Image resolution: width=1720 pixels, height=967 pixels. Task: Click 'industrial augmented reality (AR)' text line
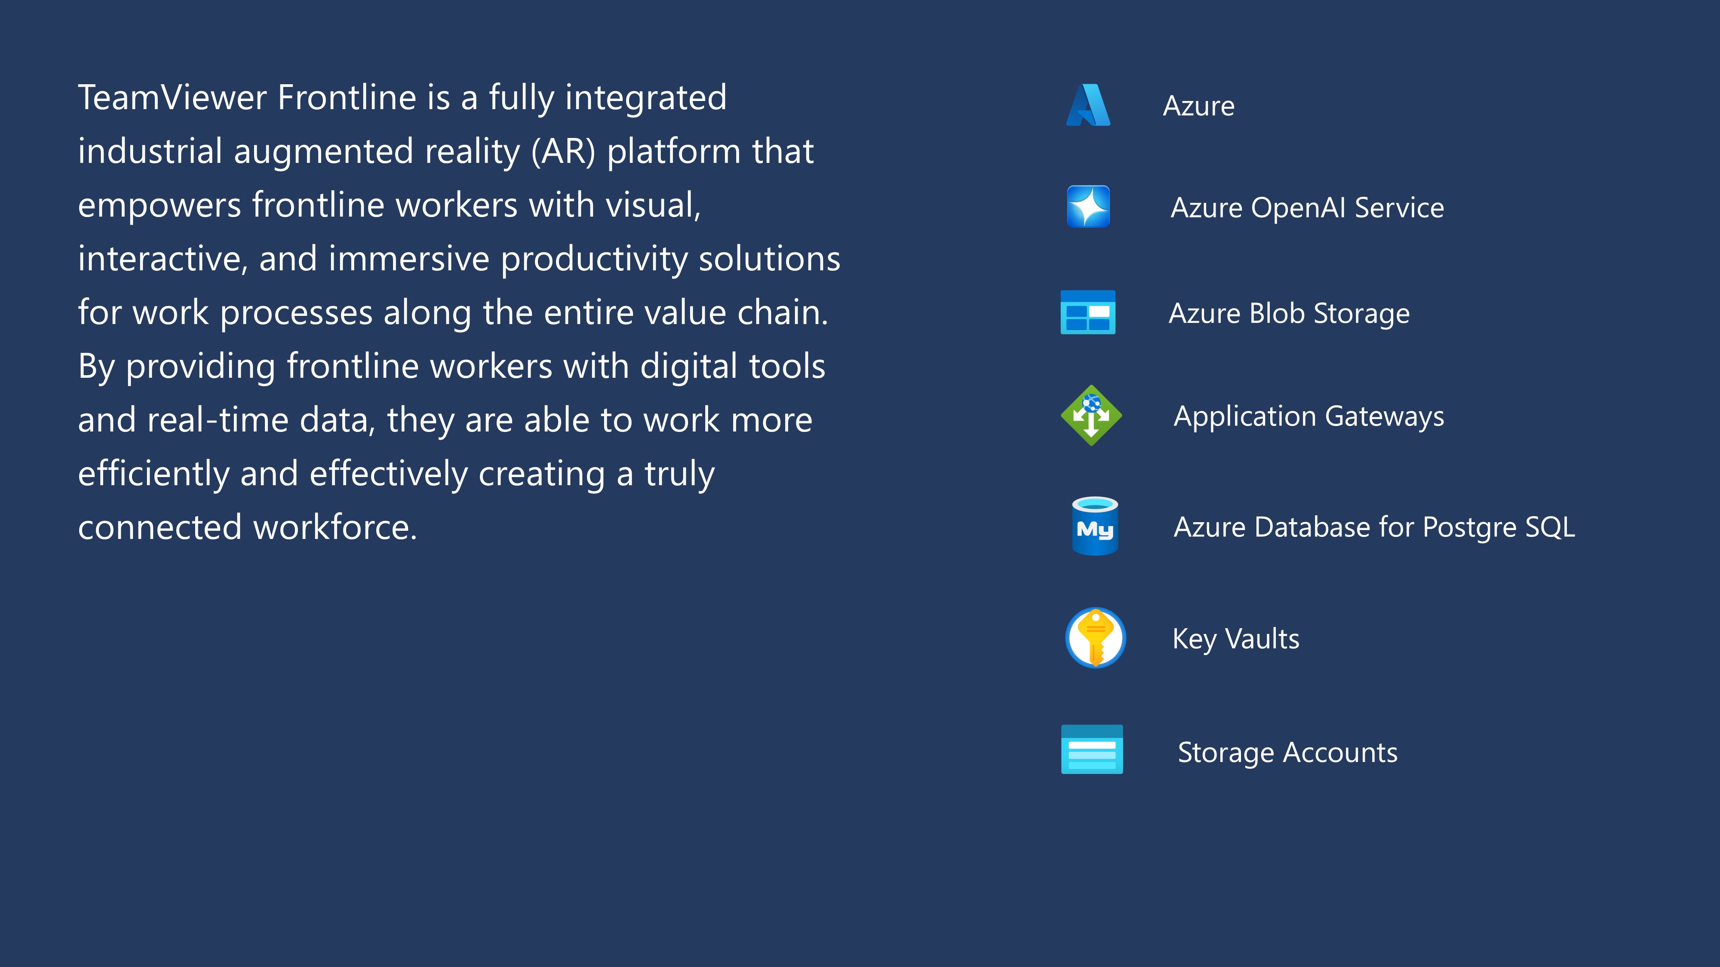pyautogui.click(x=337, y=151)
